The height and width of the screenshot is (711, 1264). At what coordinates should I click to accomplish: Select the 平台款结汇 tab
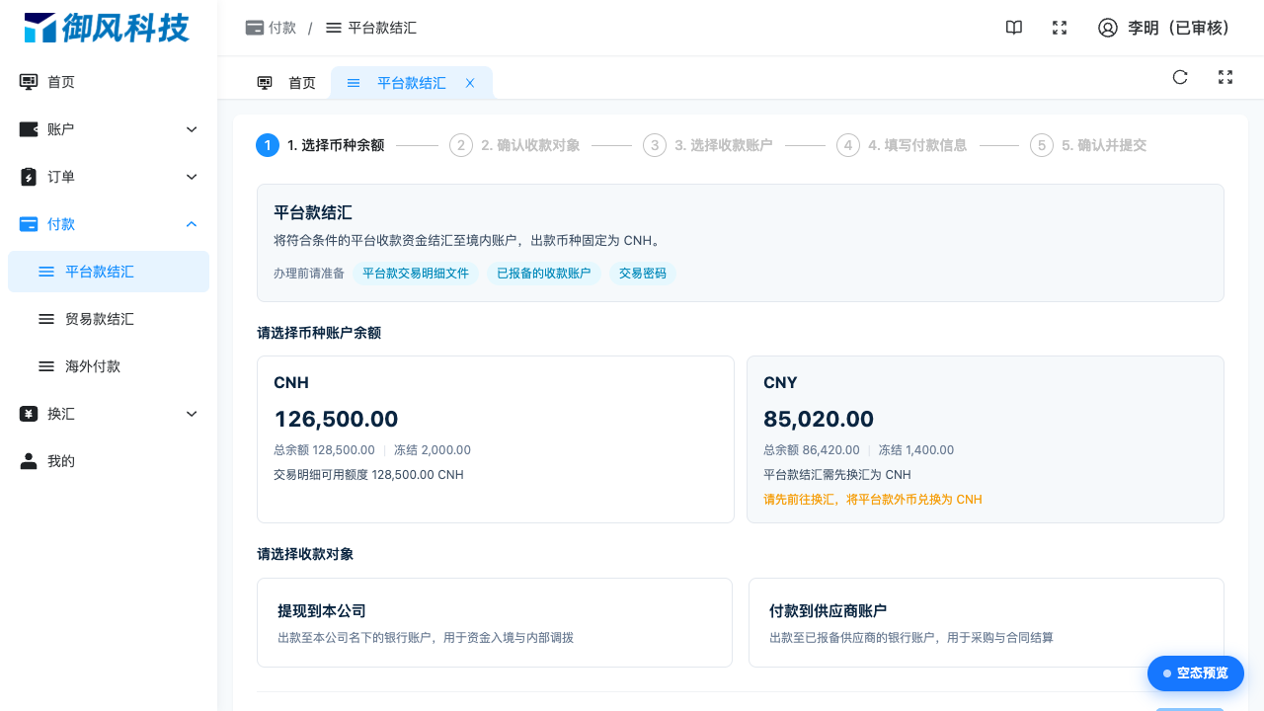(411, 83)
